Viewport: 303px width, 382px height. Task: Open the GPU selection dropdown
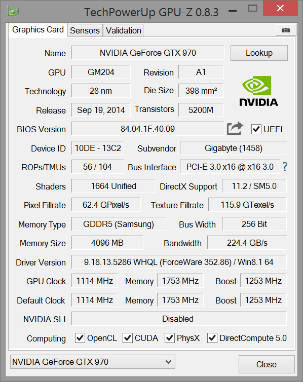pyautogui.click(x=93, y=362)
